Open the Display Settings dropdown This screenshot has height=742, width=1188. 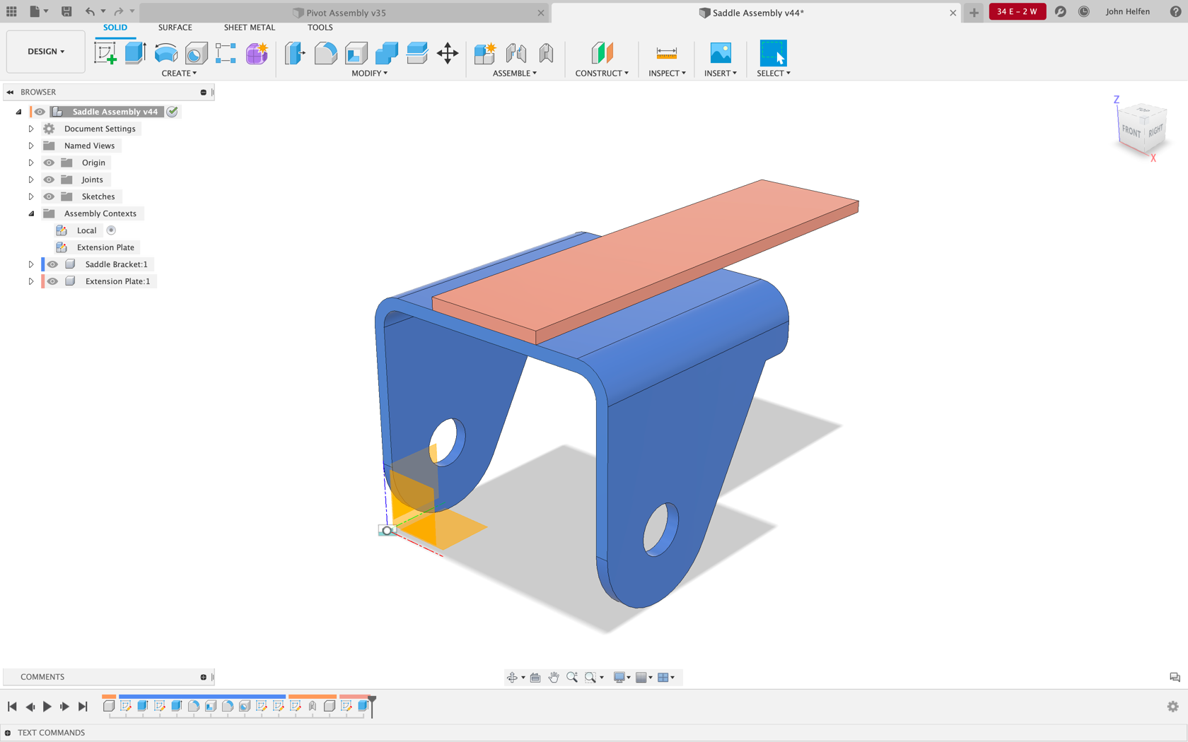coord(621,676)
